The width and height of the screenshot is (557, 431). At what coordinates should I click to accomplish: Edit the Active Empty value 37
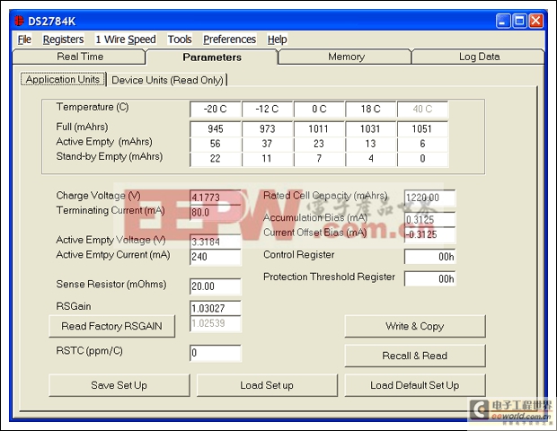coord(267,144)
